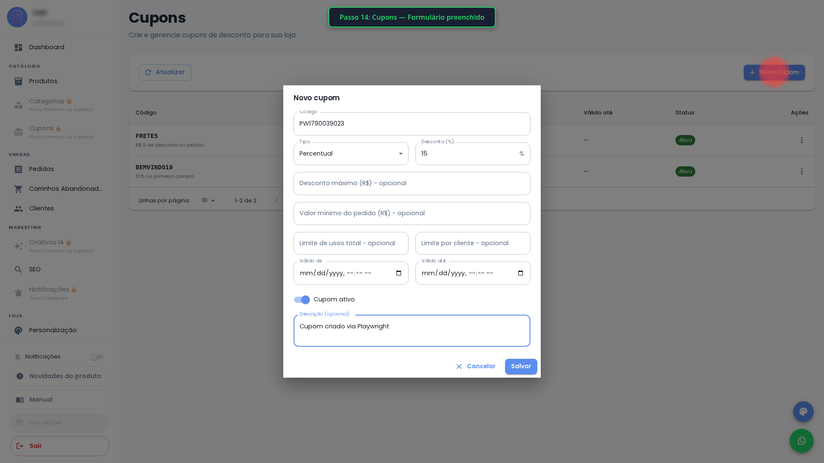Focus the Limite de usos total field

coord(351,243)
